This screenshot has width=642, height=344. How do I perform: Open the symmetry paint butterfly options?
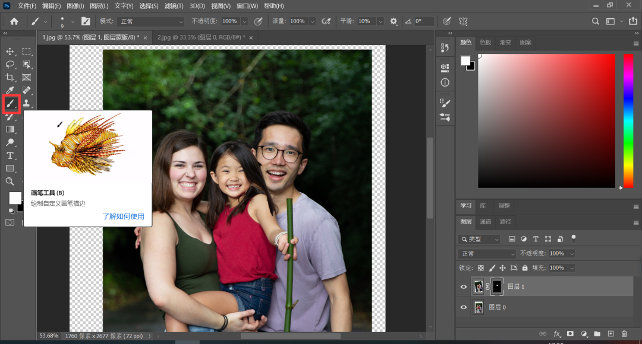463,21
